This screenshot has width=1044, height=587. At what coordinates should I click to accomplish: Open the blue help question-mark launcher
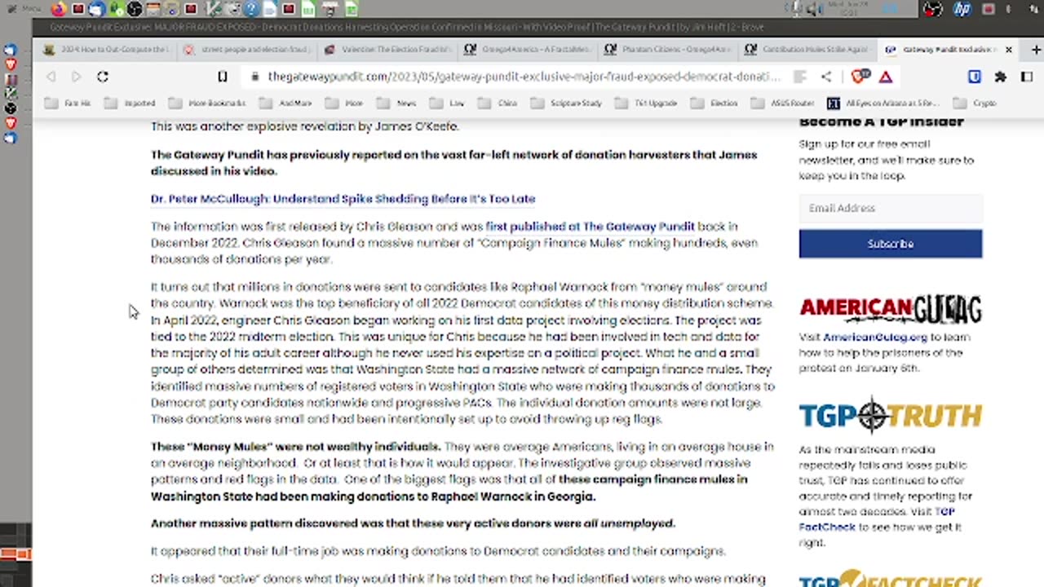click(x=250, y=10)
